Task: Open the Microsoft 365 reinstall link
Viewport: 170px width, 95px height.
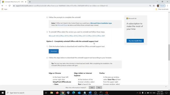Action: click(x=54, y=36)
